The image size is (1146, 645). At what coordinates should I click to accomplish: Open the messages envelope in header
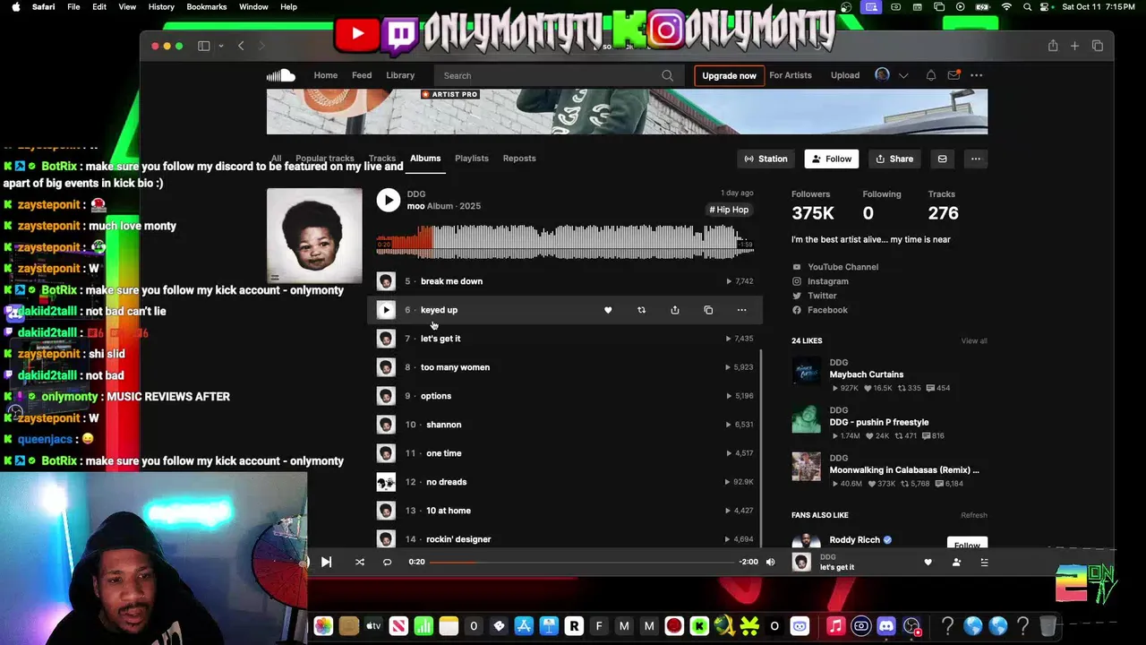tap(954, 75)
